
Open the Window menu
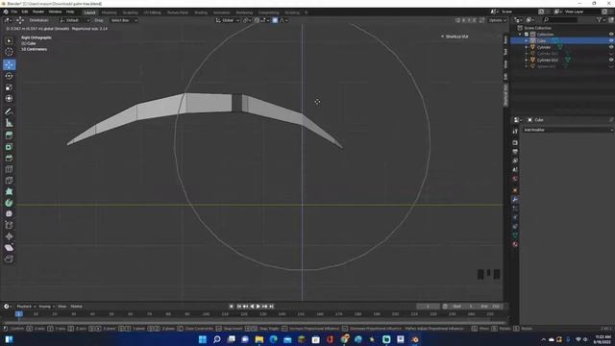(x=56, y=12)
